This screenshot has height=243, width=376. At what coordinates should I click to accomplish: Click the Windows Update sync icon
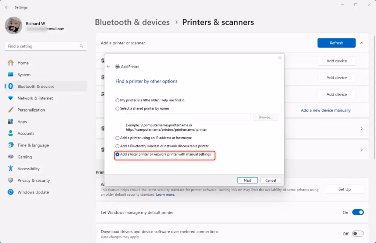[11, 192]
